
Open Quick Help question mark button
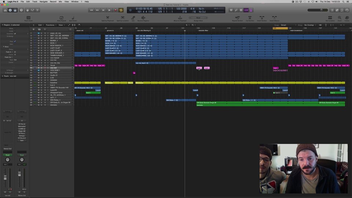point(21,10)
